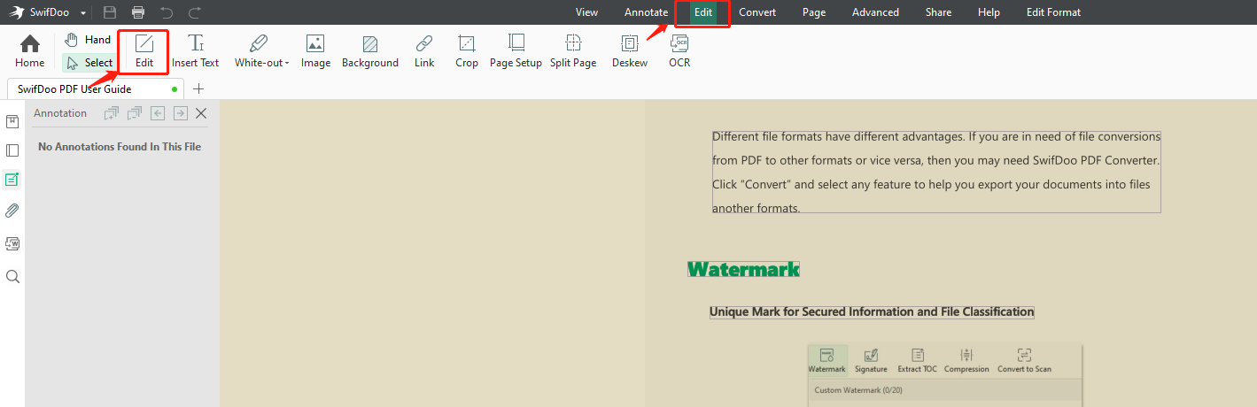Screen dimensions: 1257x407
Task: Open the Advanced menu
Action: pos(875,12)
